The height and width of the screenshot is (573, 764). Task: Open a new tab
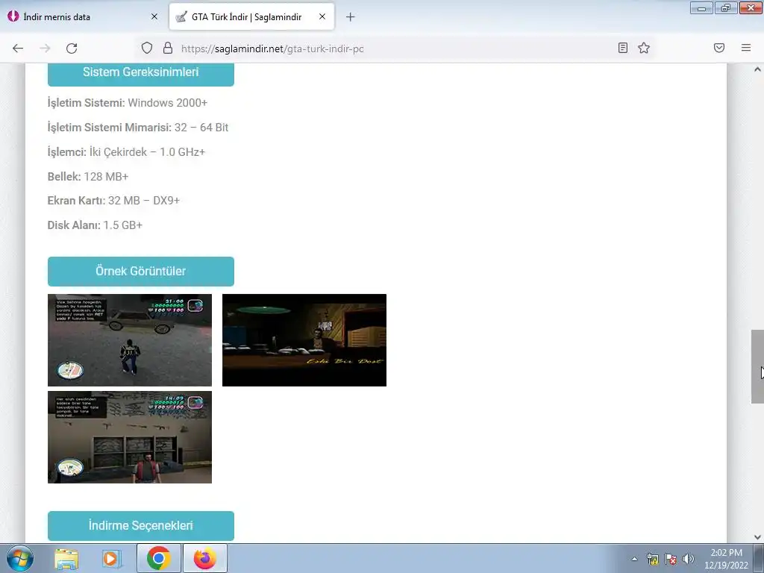tap(351, 17)
